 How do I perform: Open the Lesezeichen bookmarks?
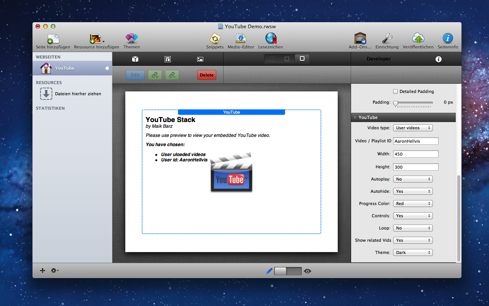pos(270,39)
